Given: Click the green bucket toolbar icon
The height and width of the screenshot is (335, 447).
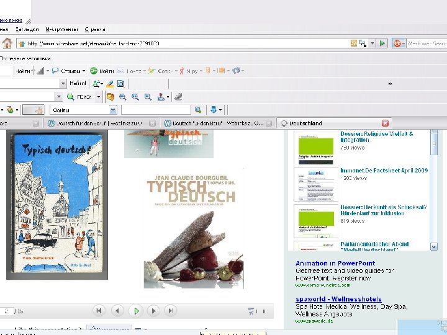Looking at the screenshot, I should point(11,110).
